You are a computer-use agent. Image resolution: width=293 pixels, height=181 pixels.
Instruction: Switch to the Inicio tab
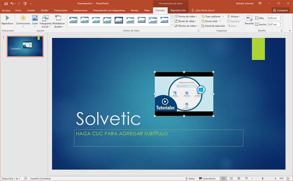point(18,10)
